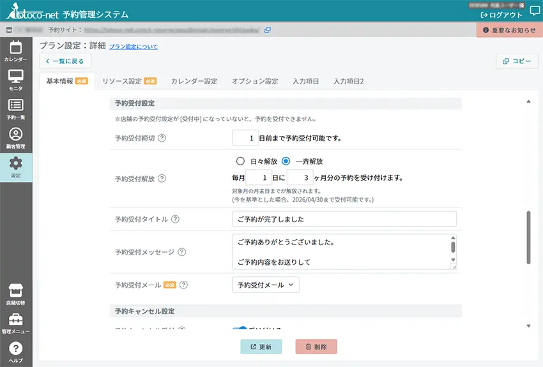This screenshot has width=543, height=367.
Task: Open the 顧客管理 customer icon
Action: point(15,135)
